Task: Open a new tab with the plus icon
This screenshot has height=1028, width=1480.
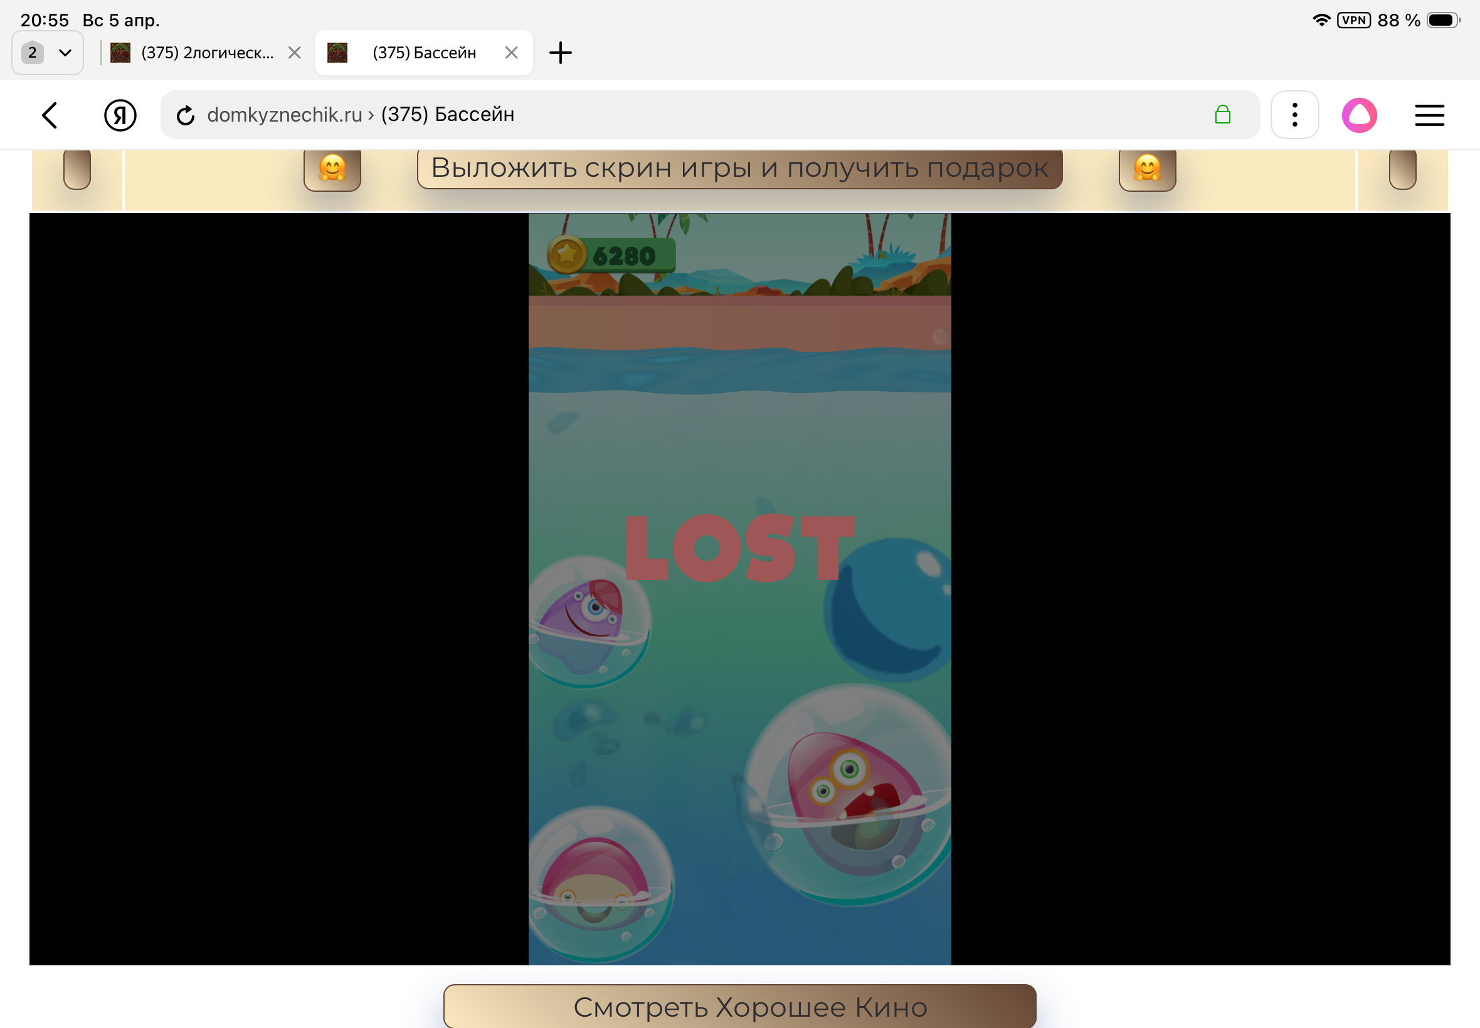Action: pyautogui.click(x=560, y=53)
